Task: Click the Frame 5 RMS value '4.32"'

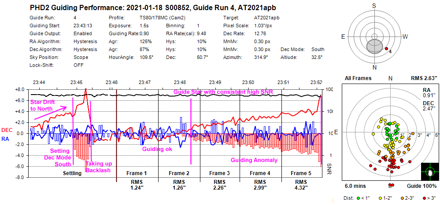Action: point(302,187)
